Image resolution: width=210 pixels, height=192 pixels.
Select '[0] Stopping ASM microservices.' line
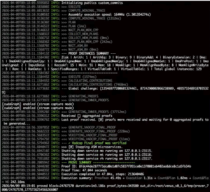pyautogui.click(x=95, y=147)
